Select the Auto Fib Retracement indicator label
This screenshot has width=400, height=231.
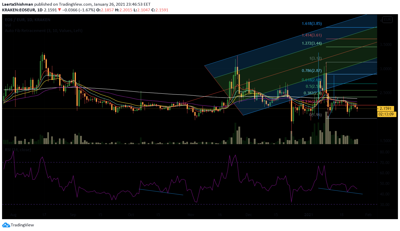click(44, 31)
